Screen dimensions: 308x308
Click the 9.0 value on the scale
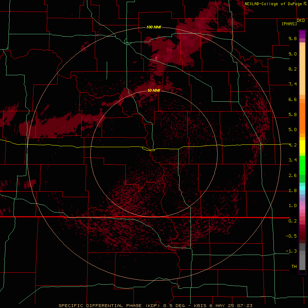click(x=293, y=54)
